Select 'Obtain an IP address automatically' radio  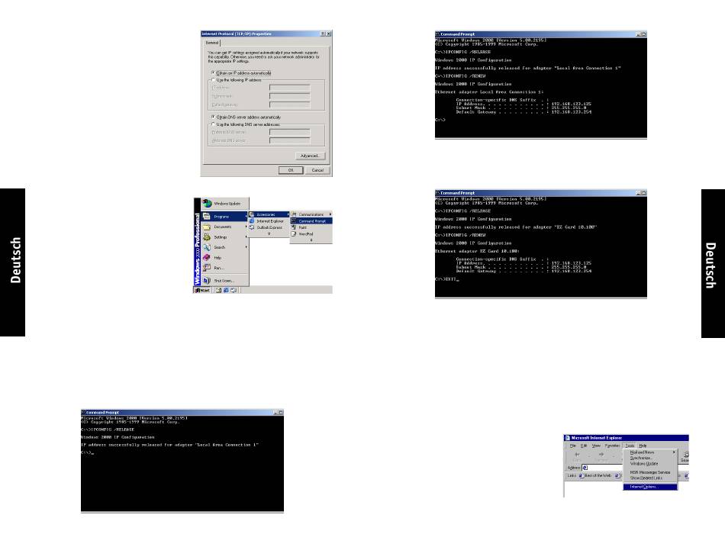coord(213,72)
